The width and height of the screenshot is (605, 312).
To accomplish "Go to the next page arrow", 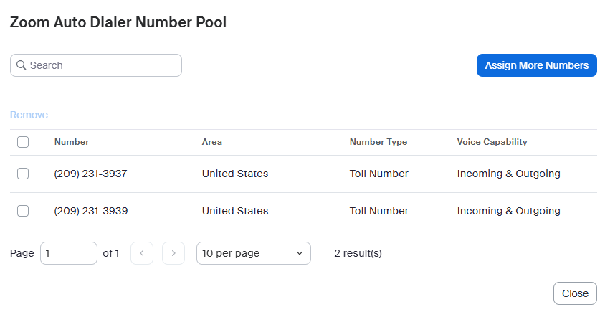I will click(x=173, y=253).
